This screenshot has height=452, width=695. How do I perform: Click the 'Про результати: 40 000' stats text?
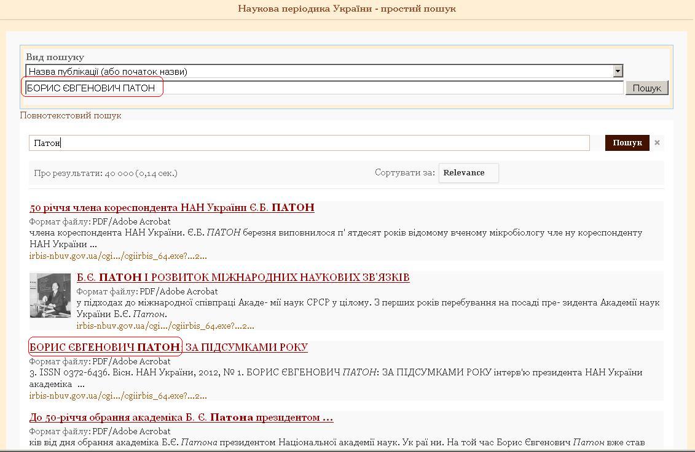106,173
